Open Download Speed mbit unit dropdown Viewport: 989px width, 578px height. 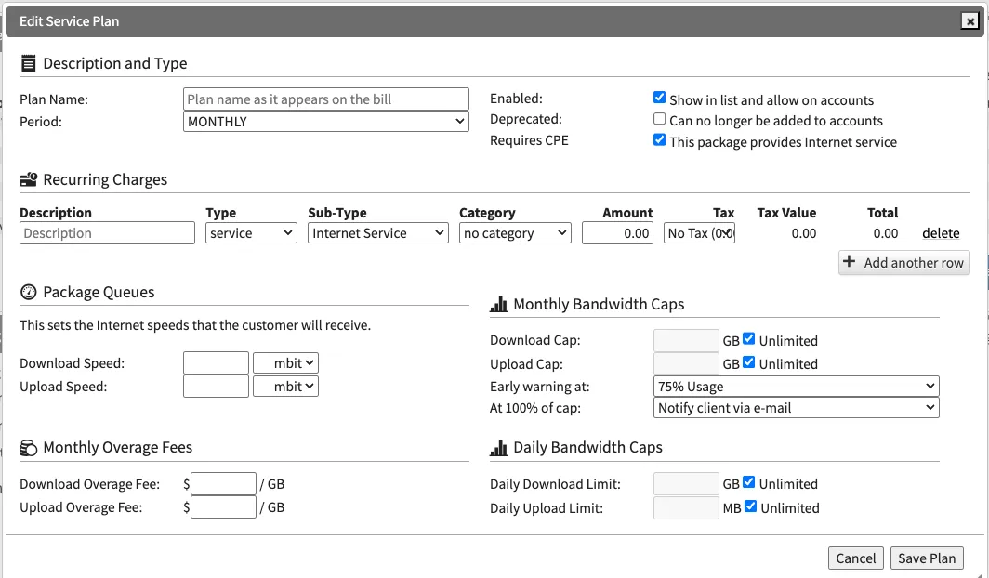285,363
